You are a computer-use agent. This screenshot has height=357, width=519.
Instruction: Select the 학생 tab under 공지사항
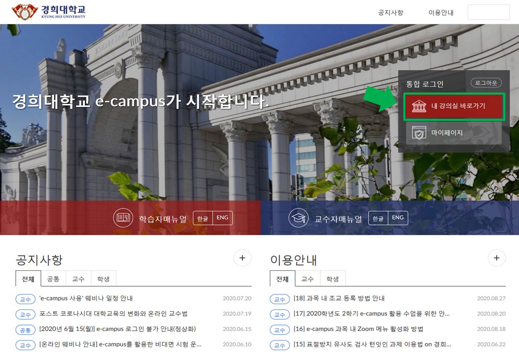[104, 279]
